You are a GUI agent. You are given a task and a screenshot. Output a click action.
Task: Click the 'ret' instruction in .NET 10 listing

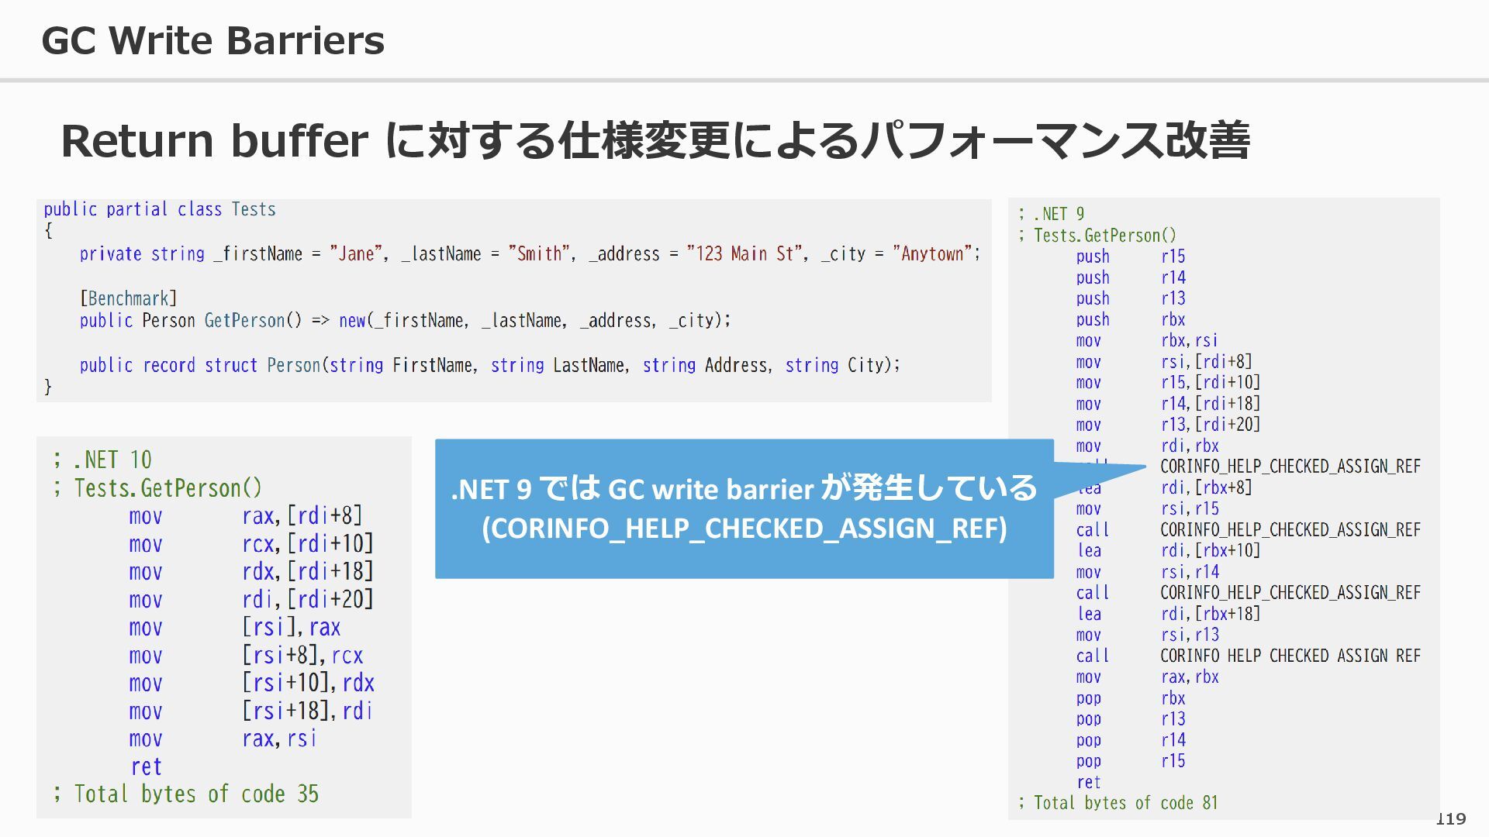pos(146,766)
